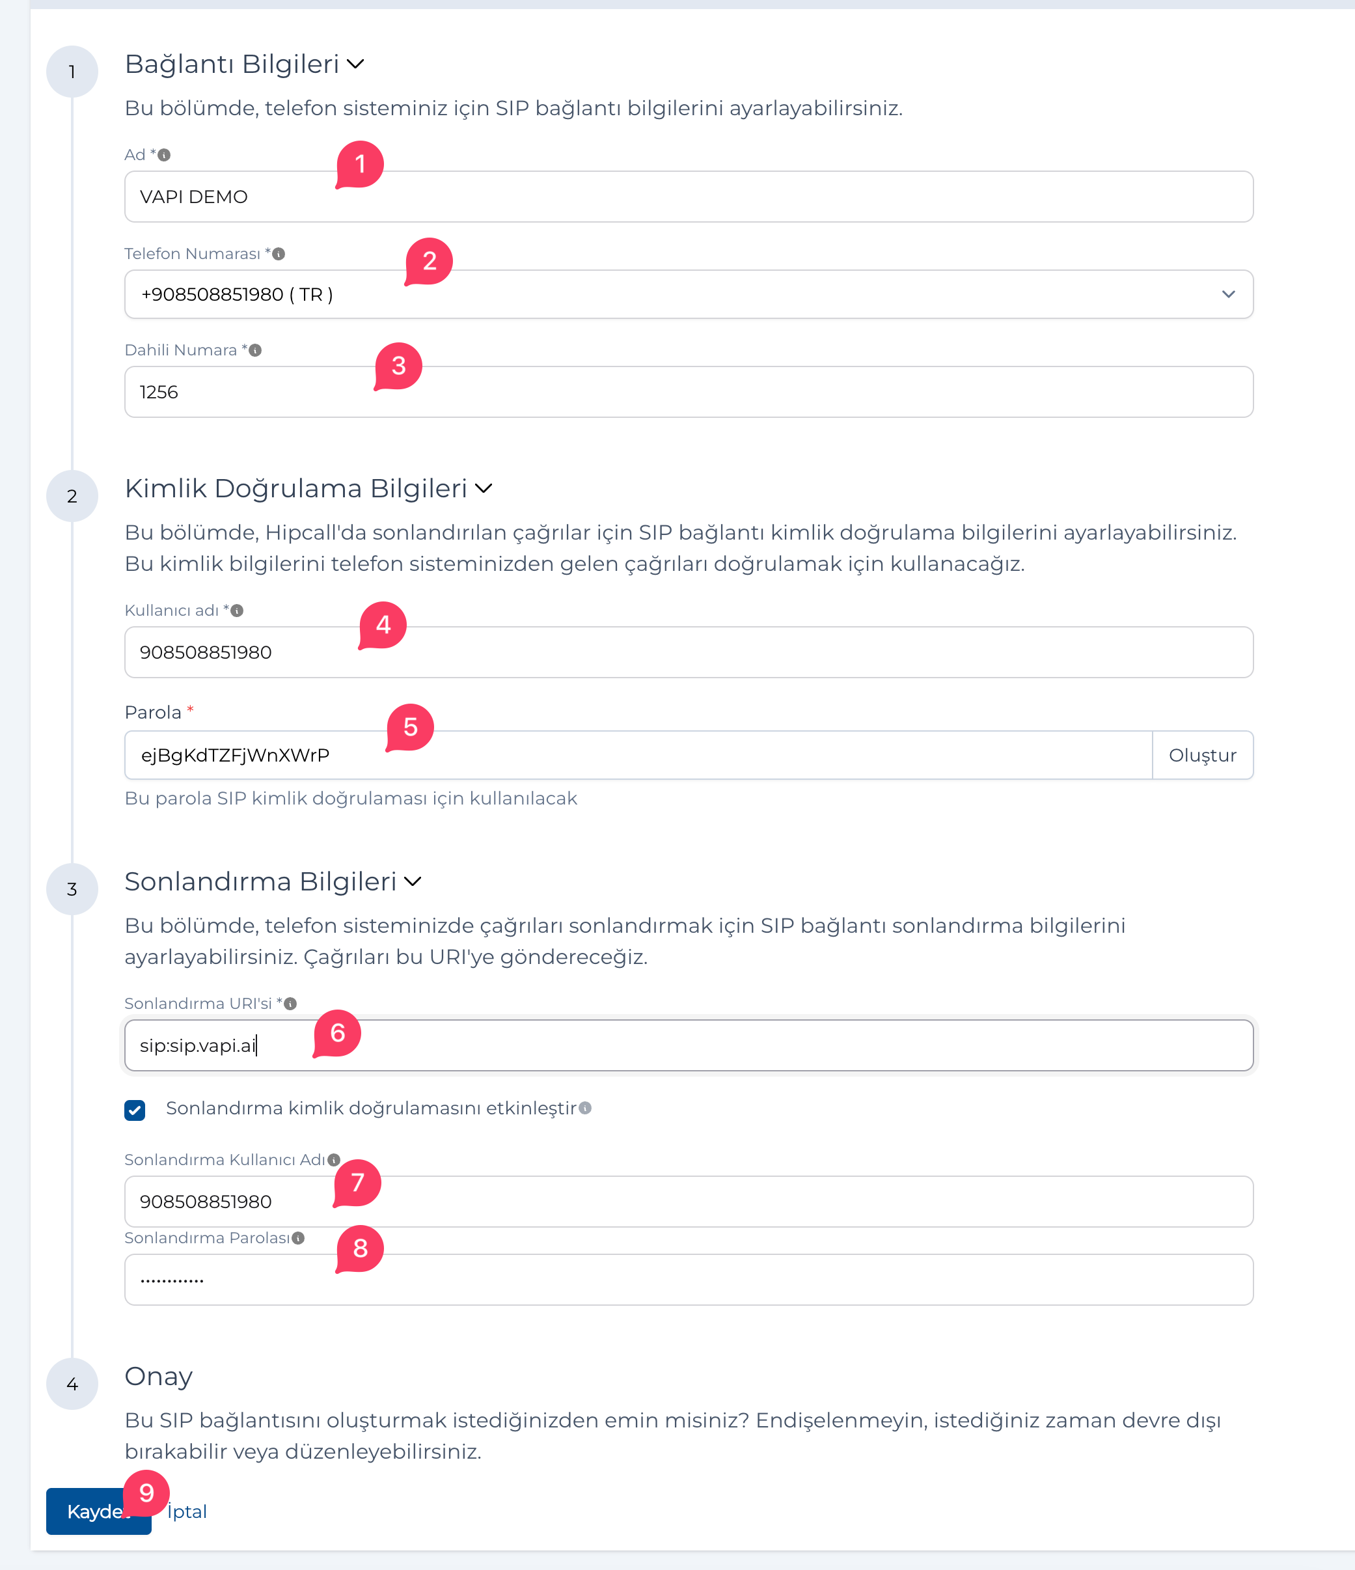Focus the Ad field containing VAPI DEMO

click(x=688, y=197)
